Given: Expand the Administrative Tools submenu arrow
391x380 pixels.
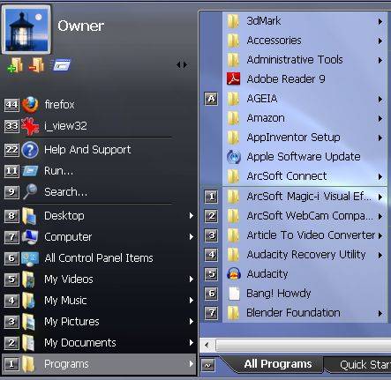Looking at the screenshot, I should 380,60.
